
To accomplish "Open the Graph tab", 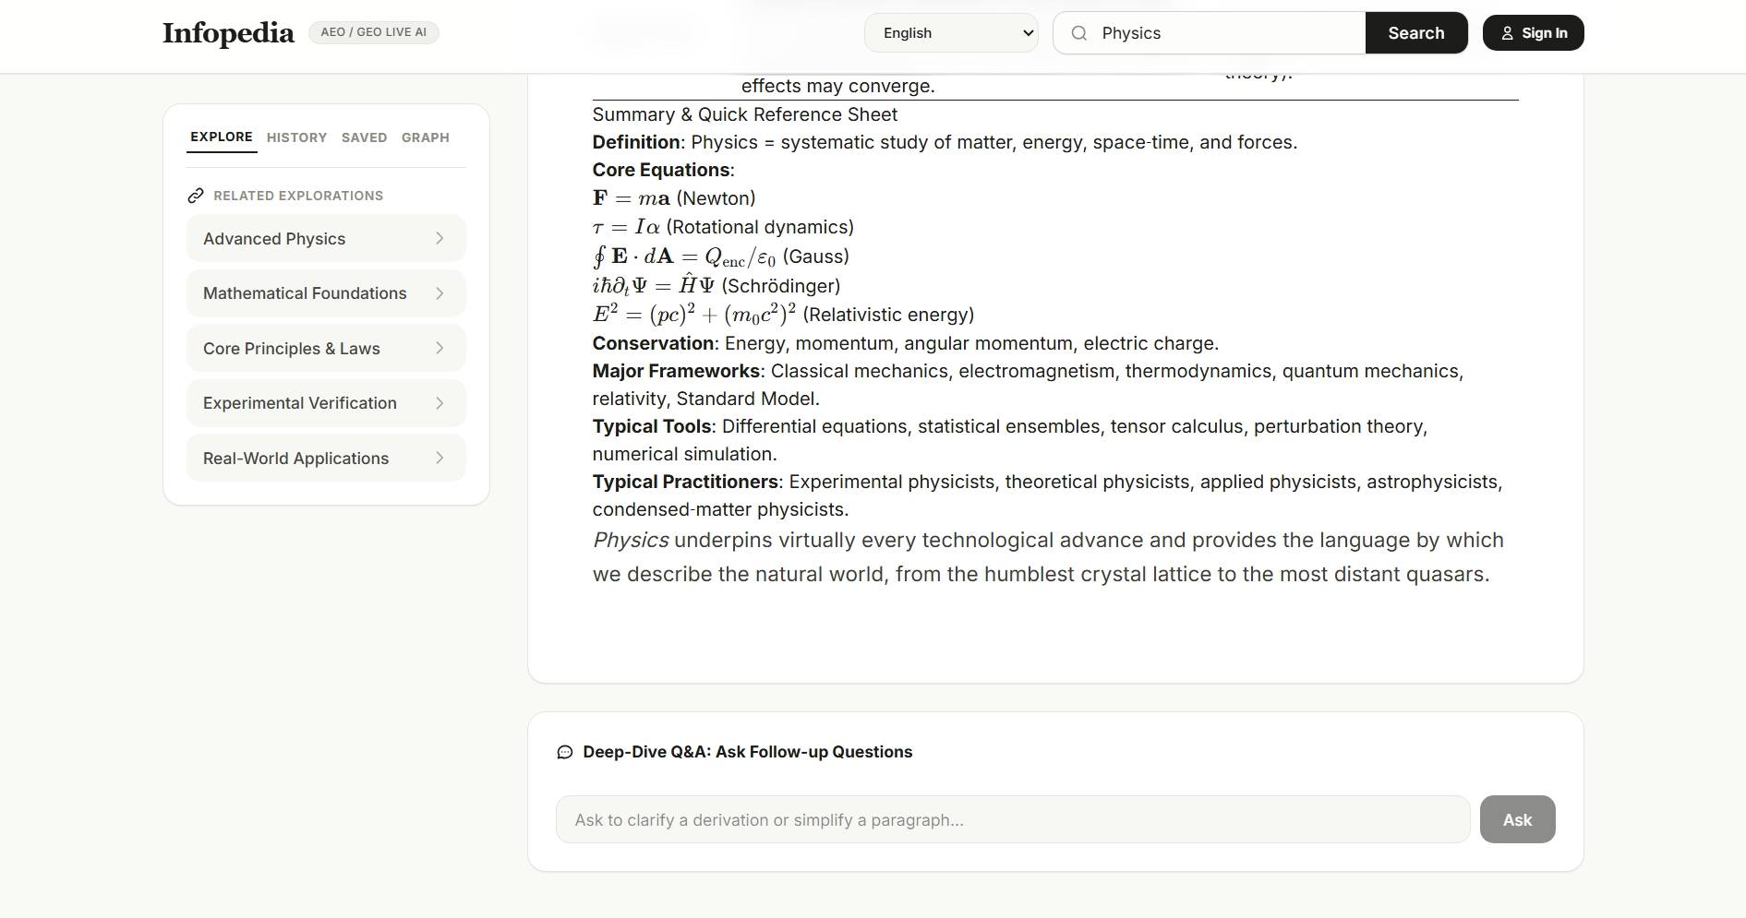I will click(x=425, y=137).
